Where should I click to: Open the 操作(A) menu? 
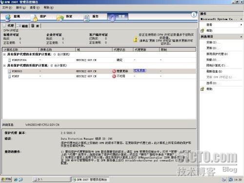click(x=21, y=7)
